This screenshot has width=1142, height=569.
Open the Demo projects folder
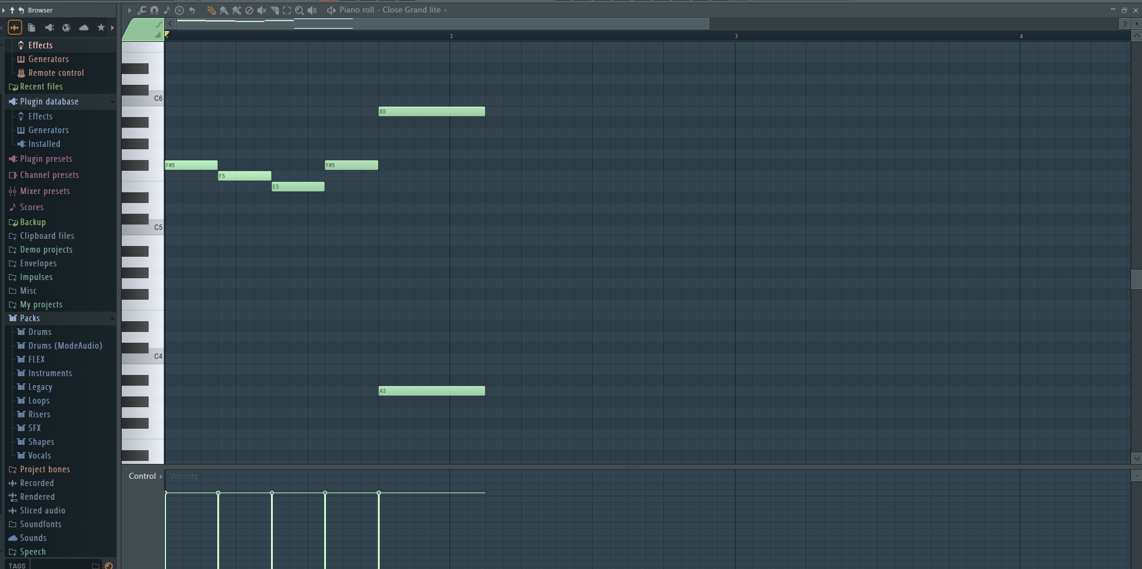46,250
